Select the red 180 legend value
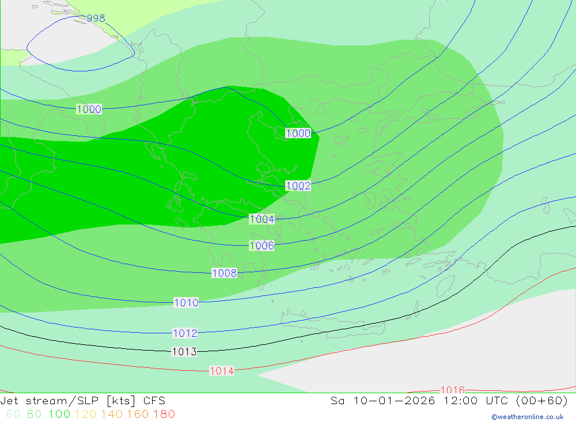Screen dimensions: 576x422 164,414
